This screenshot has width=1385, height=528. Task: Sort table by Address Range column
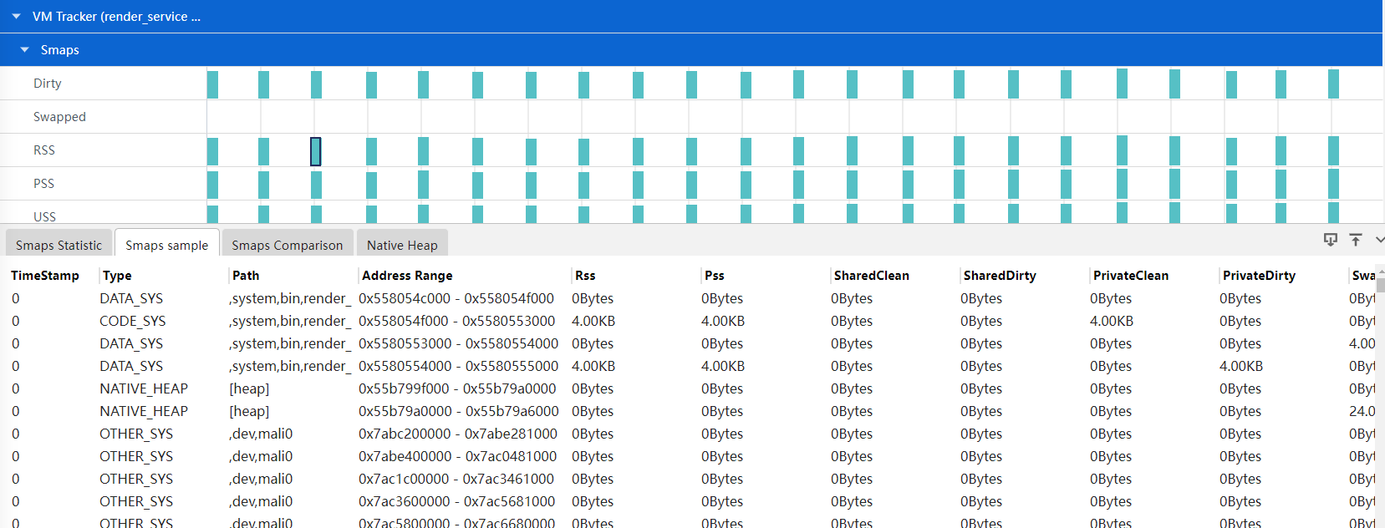[x=407, y=275]
